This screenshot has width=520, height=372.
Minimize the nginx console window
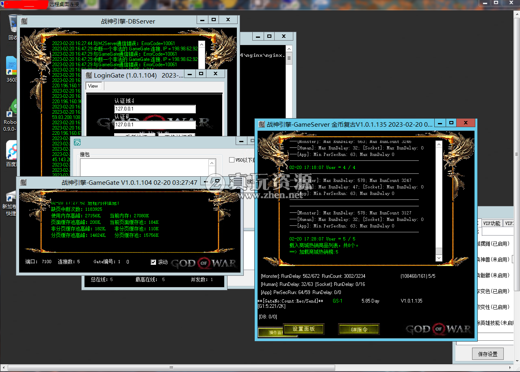point(258,36)
